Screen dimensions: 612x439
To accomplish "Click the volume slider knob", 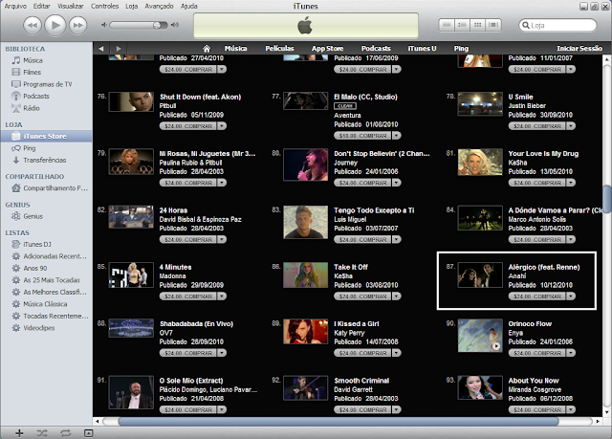I will click(x=157, y=26).
